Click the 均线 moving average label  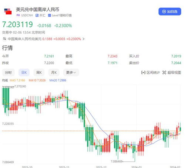pos(5,80)
